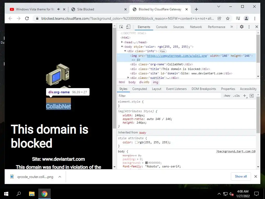The width and height of the screenshot is (265, 199).
Task: Toggle the .cls classes button
Action: (236, 96)
